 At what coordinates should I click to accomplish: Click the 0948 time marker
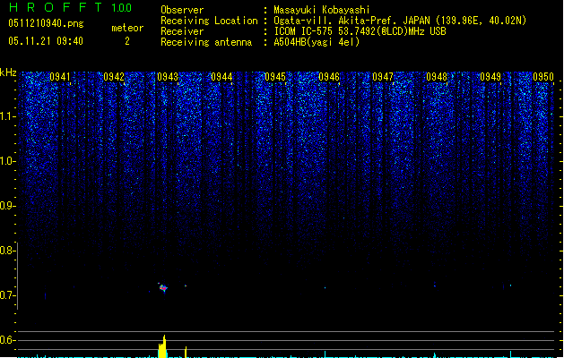(437, 77)
